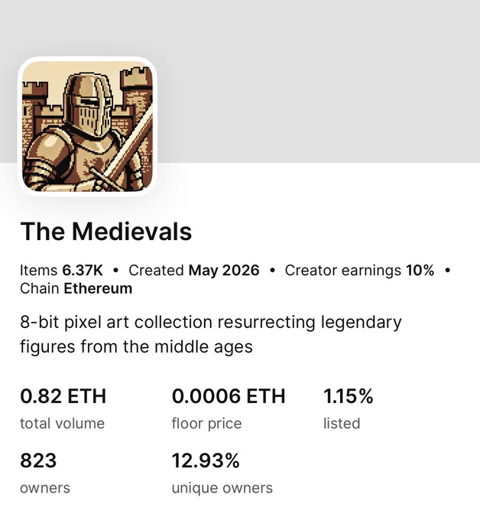Click the 0.0006 ETH value
This screenshot has height=520, width=480.
(229, 396)
